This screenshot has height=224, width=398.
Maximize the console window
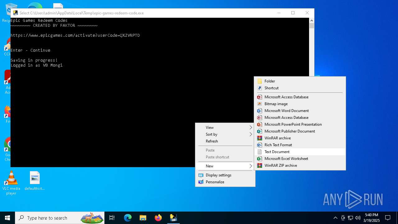[293, 13]
